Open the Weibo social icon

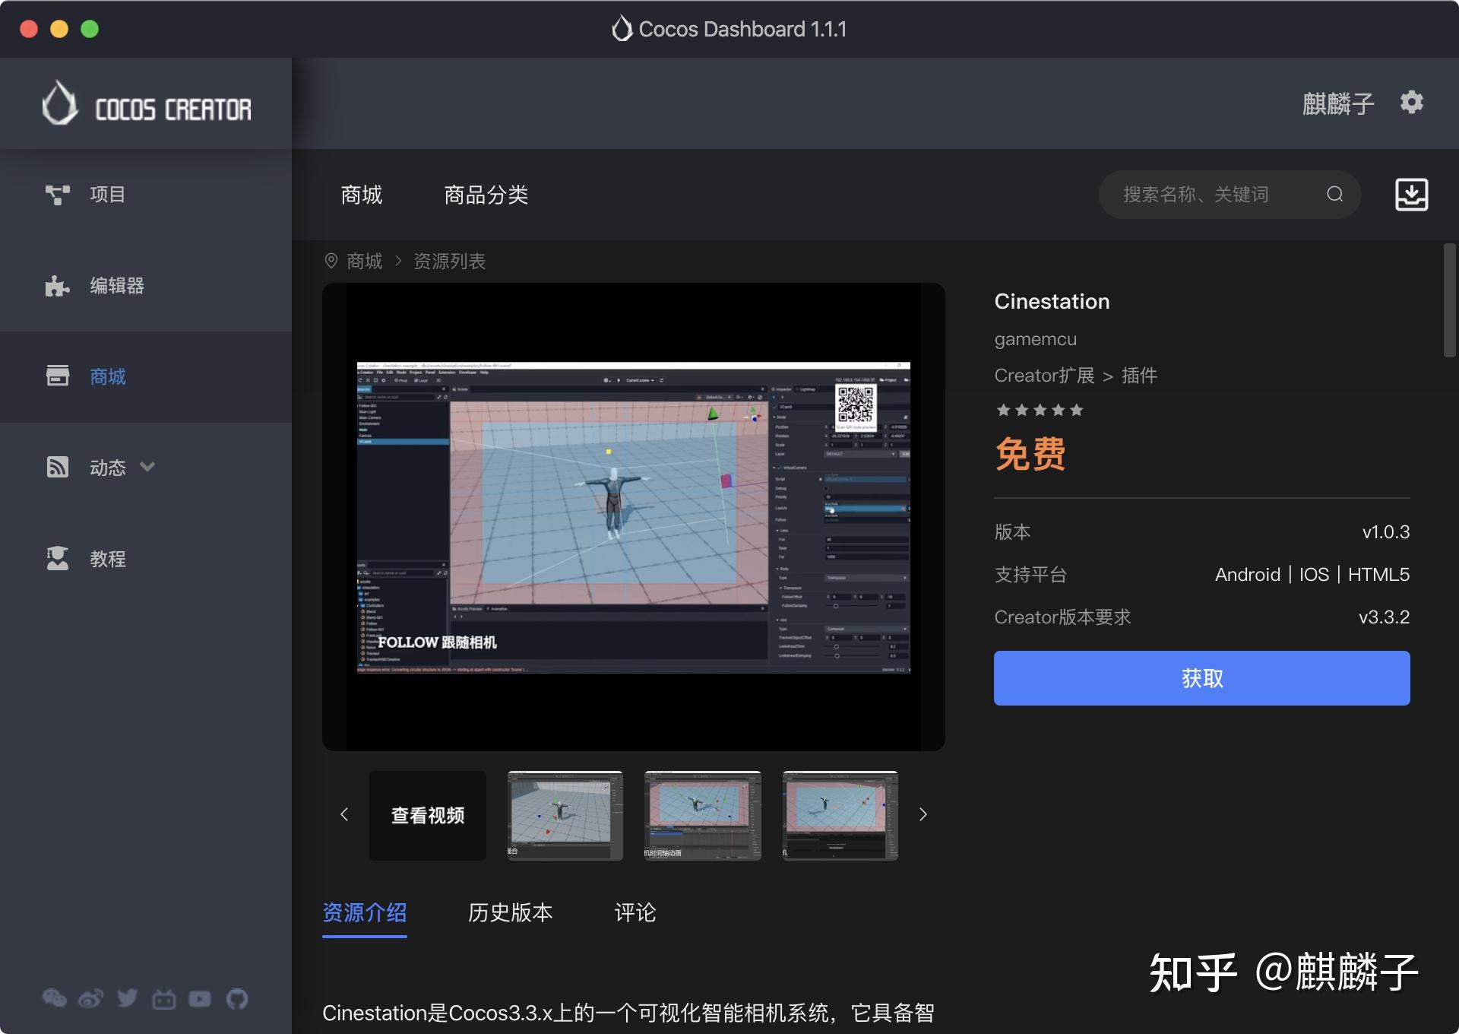coord(90,999)
